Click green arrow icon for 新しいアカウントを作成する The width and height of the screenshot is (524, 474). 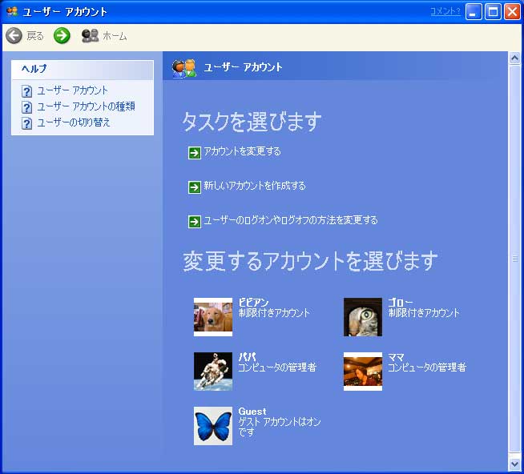[195, 187]
